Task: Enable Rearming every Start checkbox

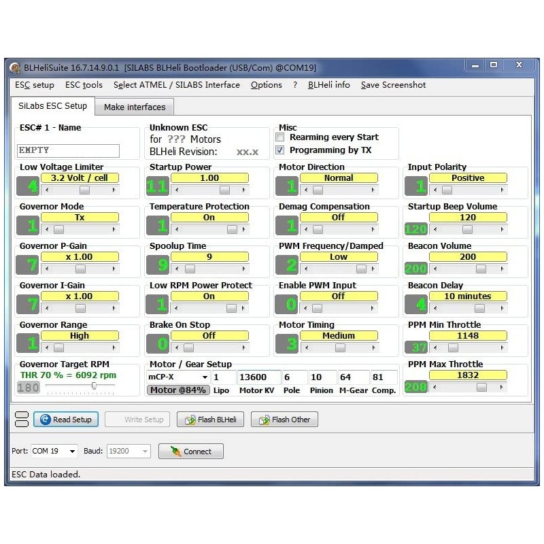Action: click(279, 137)
